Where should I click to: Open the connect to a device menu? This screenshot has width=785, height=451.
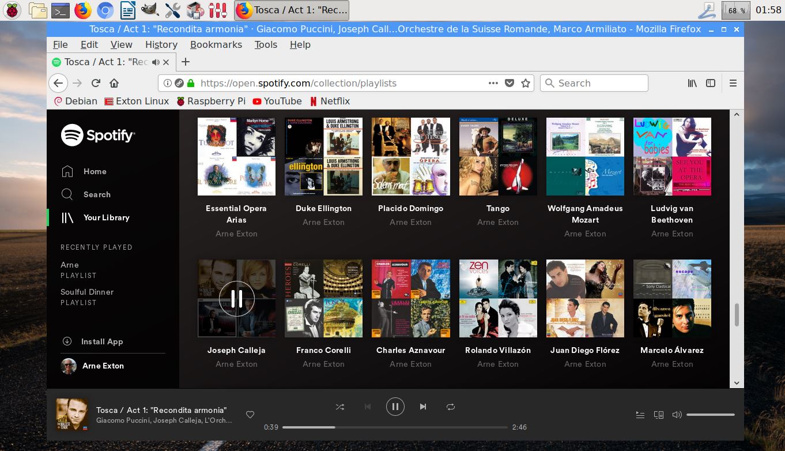[x=659, y=415]
